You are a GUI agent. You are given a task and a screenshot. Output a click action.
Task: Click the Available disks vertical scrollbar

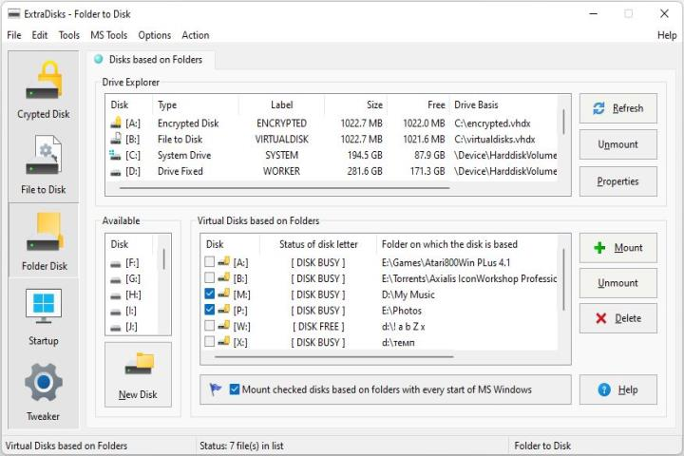[x=164, y=259]
